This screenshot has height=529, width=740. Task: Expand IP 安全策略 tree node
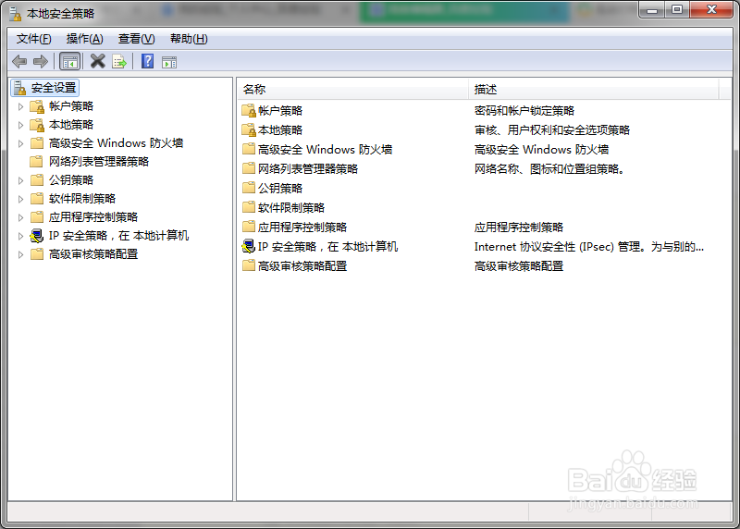tap(20, 236)
